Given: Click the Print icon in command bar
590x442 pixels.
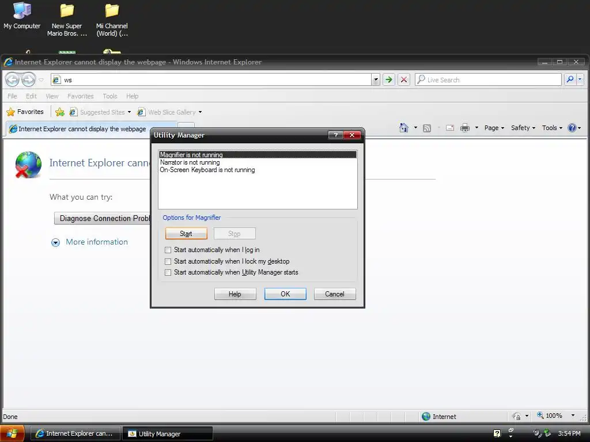Looking at the screenshot, I should 465,128.
